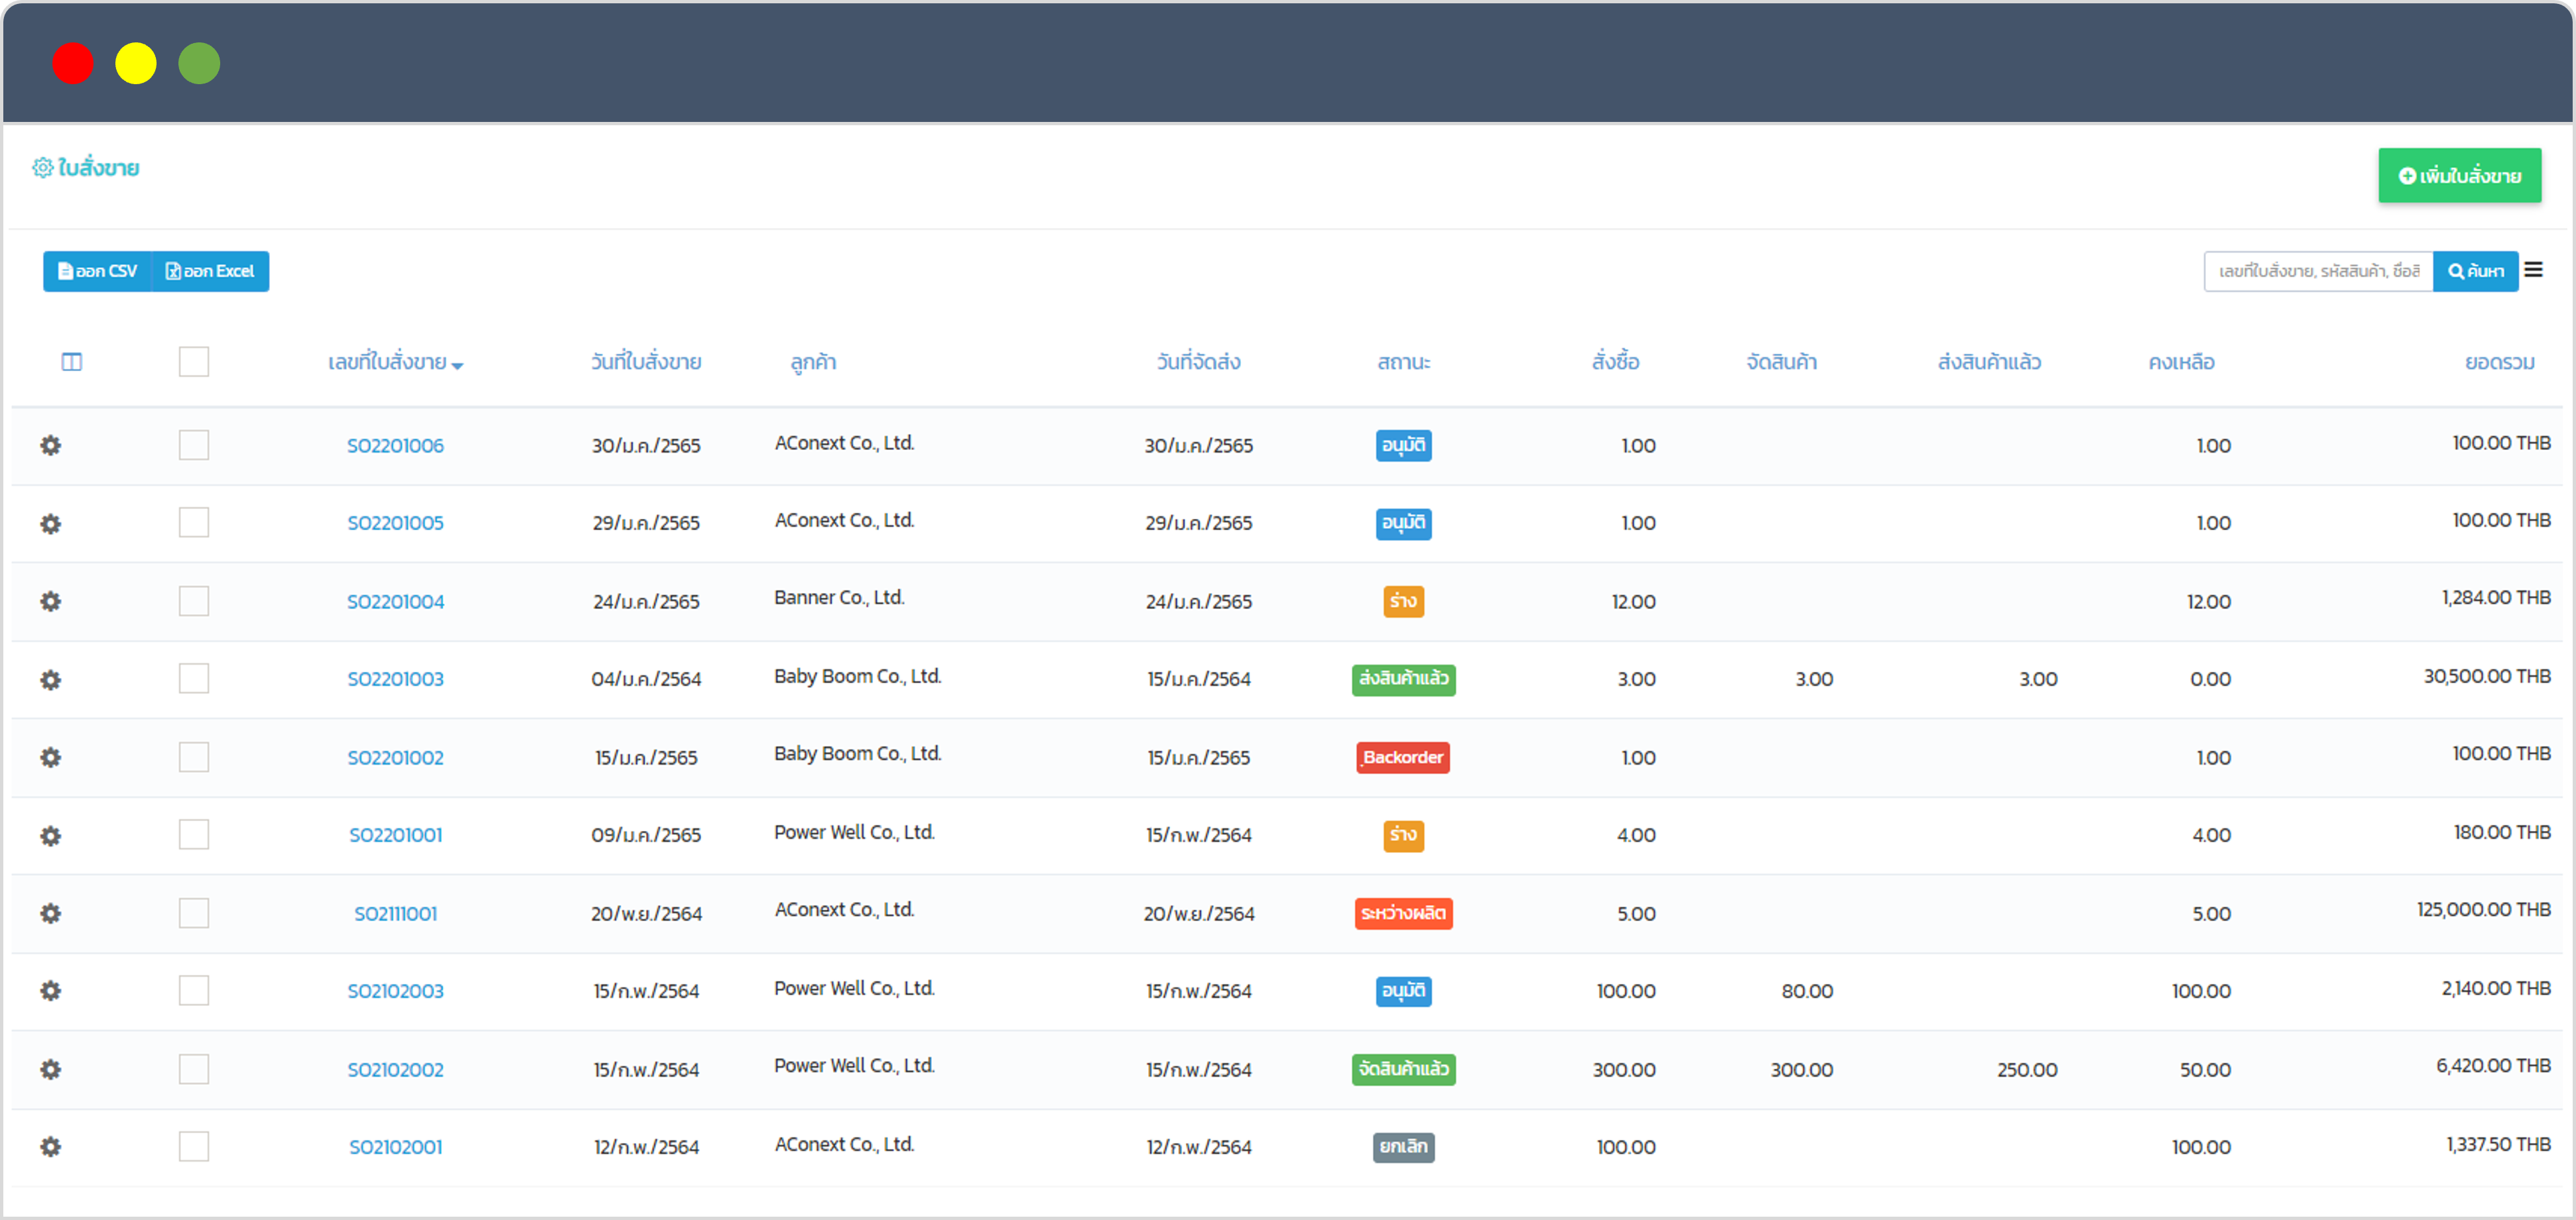Click 30,500.00 THB total amount

2486,677
